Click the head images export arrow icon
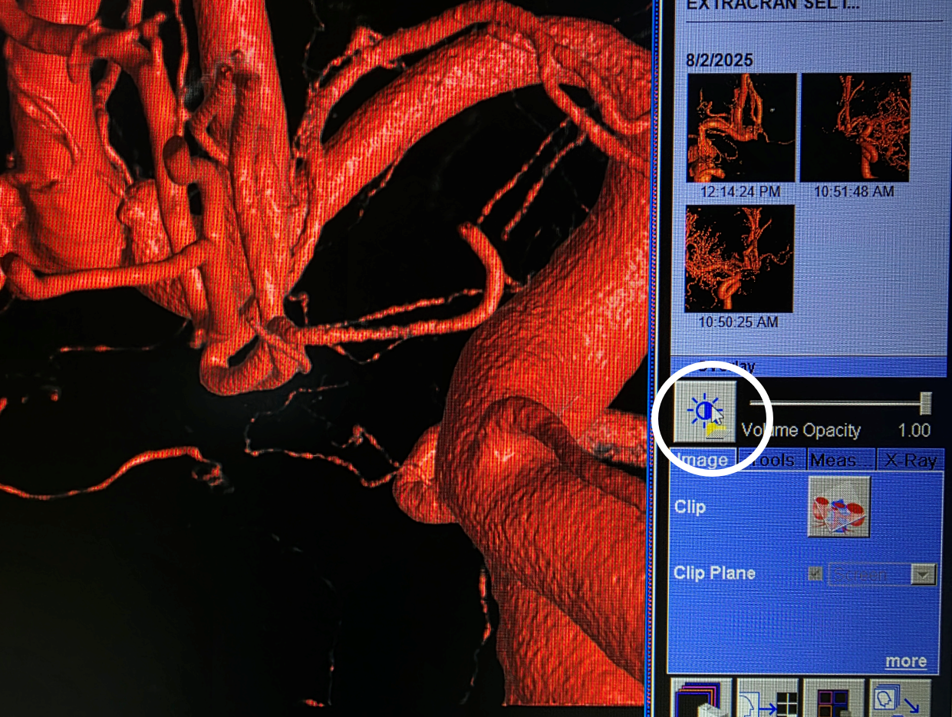The height and width of the screenshot is (717, 952). (x=901, y=698)
